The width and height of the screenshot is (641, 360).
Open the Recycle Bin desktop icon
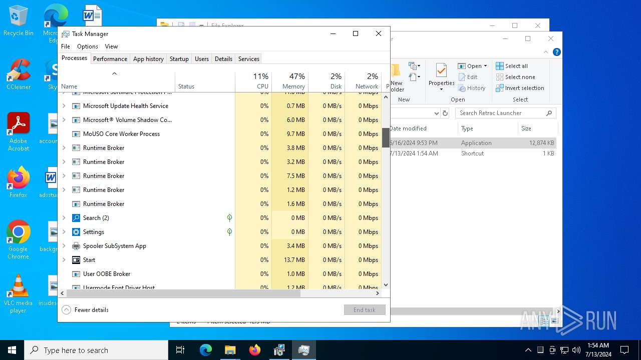[19, 20]
